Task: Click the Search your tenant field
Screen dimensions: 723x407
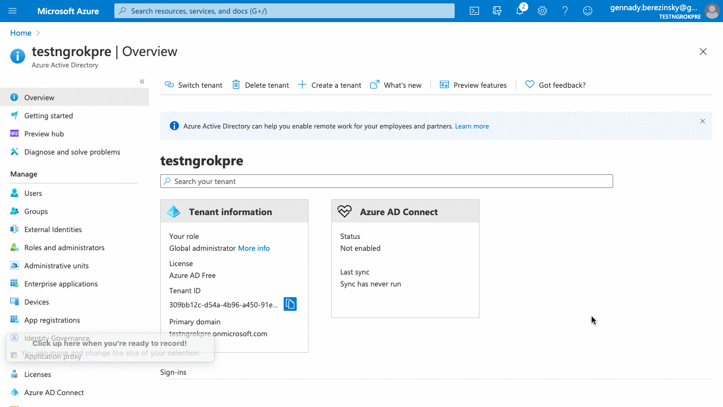Action: (387, 181)
